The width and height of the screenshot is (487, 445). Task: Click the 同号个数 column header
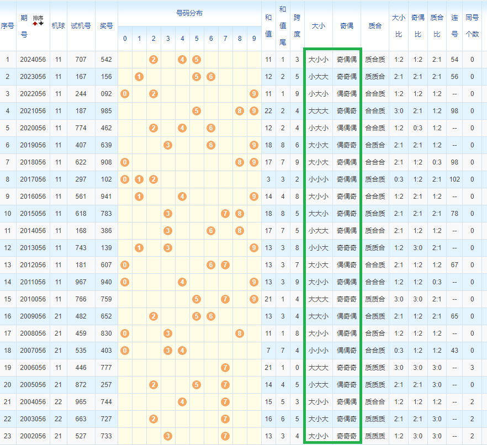pyautogui.click(x=472, y=25)
